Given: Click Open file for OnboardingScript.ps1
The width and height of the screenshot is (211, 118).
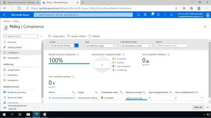Looking at the screenshot, I should (x=12, y=108).
